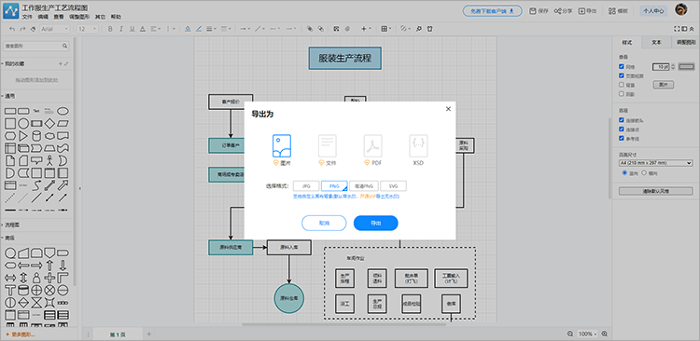
Task: Toggle the connection points checkbox
Action: pos(622,130)
